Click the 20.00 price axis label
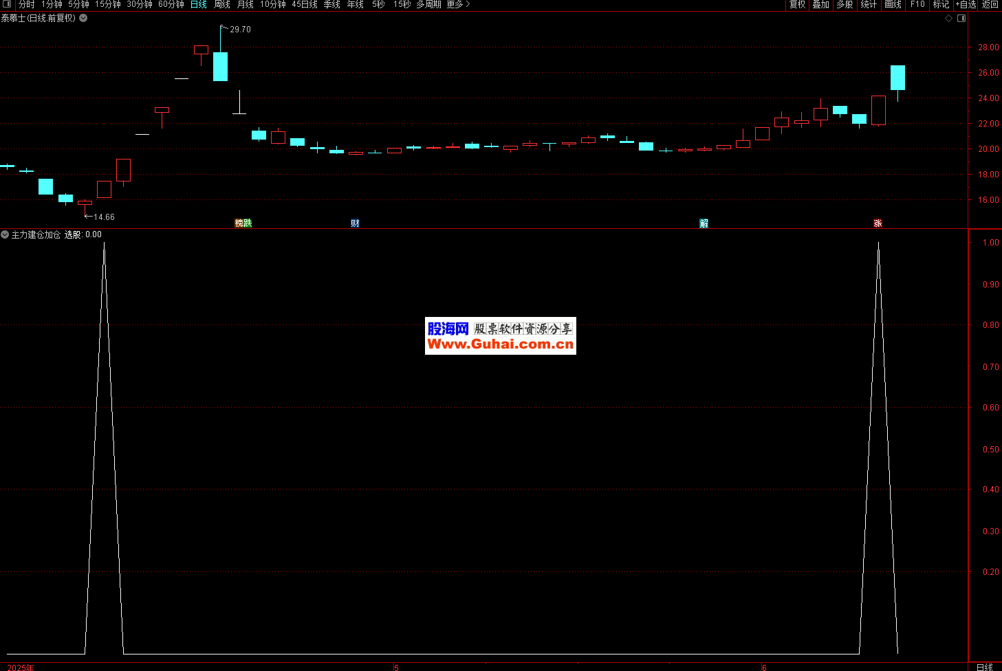This screenshot has height=671, width=1002. click(988, 149)
